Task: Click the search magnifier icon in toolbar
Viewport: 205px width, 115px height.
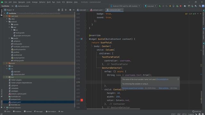Action: click(200, 6)
